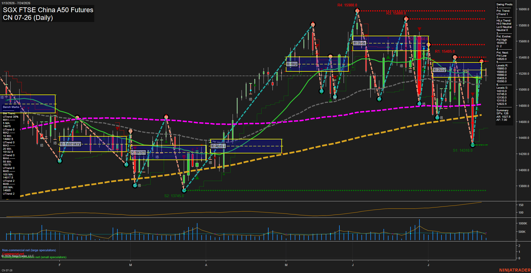Click the NINJATRADER logo
Viewport: 531px width, 273px height.
pos(515,270)
